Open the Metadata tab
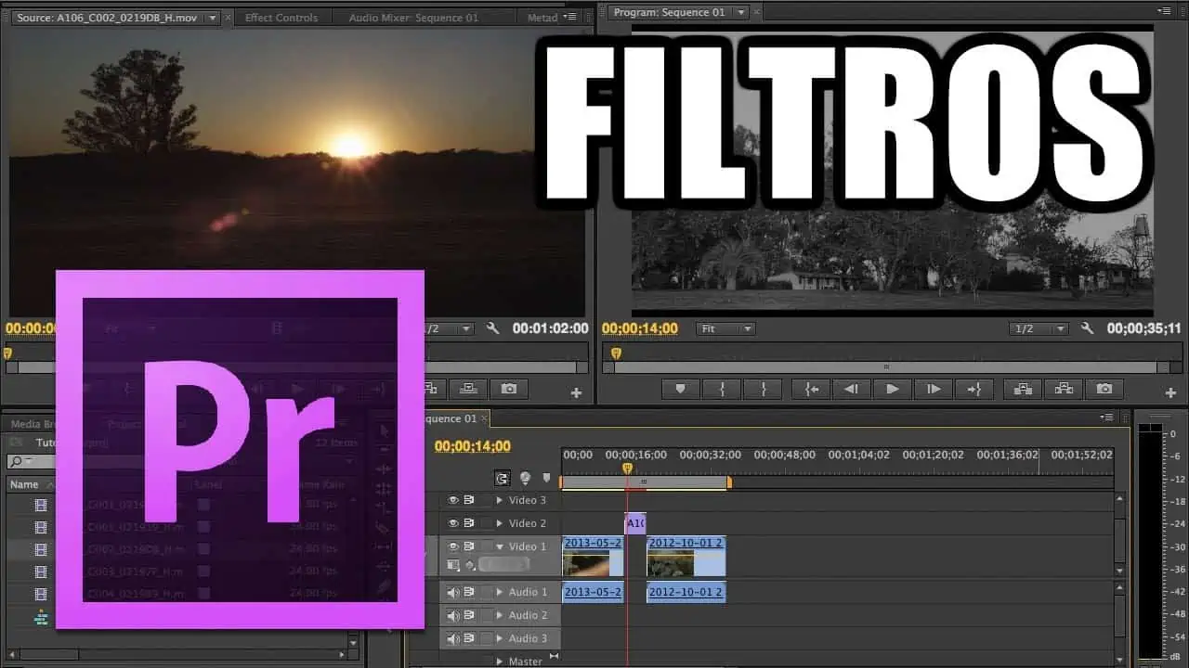Screen dimensions: 1189x668 click(x=543, y=18)
